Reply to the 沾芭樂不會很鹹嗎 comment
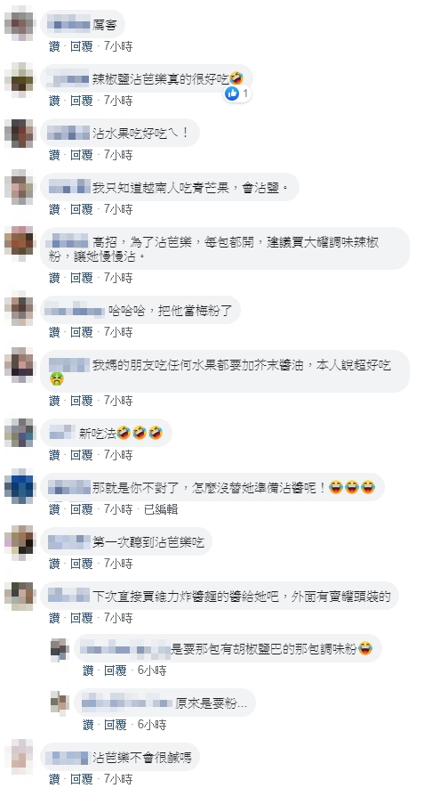Image resolution: width=432 pixels, height=788 pixels. click(x=81, y=779)
